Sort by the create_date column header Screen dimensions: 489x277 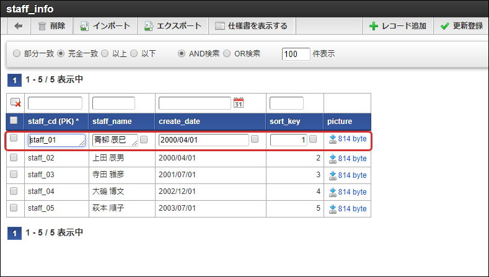(179, 121)
